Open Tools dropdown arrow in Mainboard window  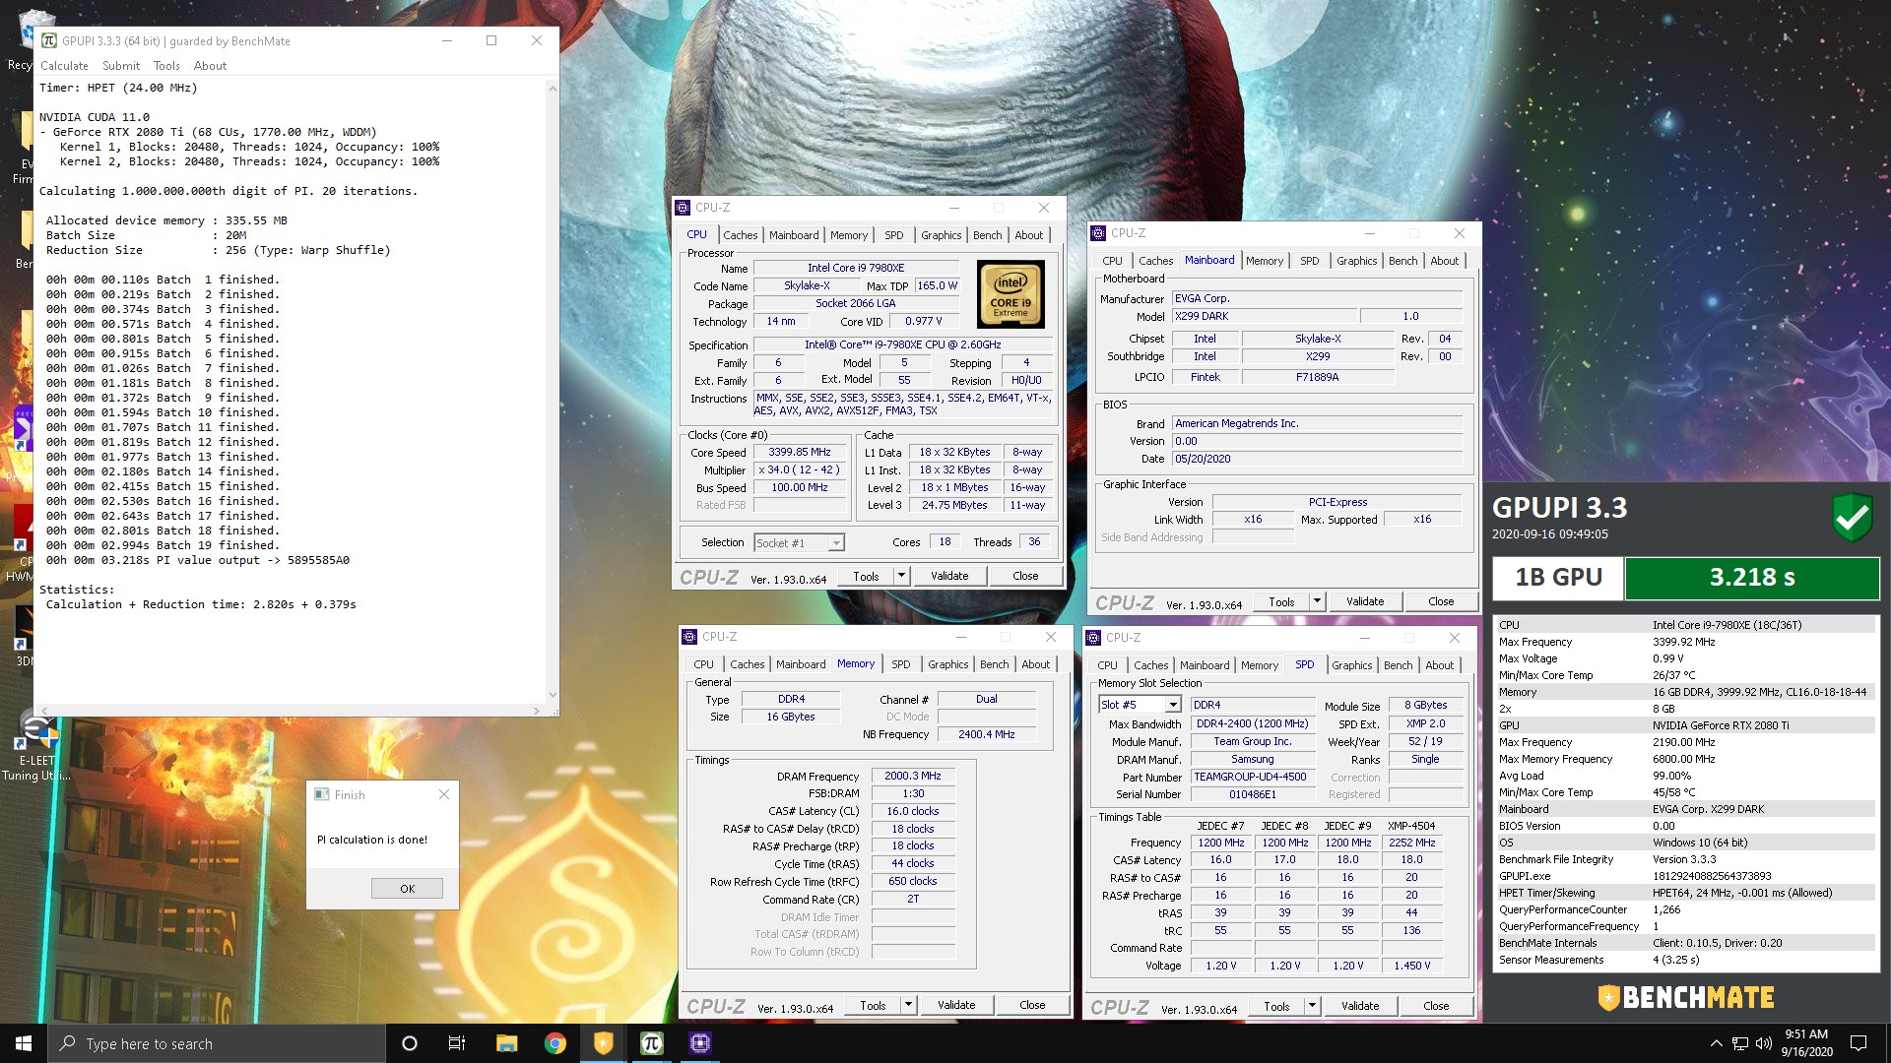click(1317, 601)
